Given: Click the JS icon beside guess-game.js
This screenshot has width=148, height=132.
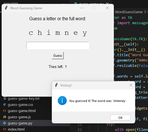Looking at the screenshot, I should coord(4,117).
